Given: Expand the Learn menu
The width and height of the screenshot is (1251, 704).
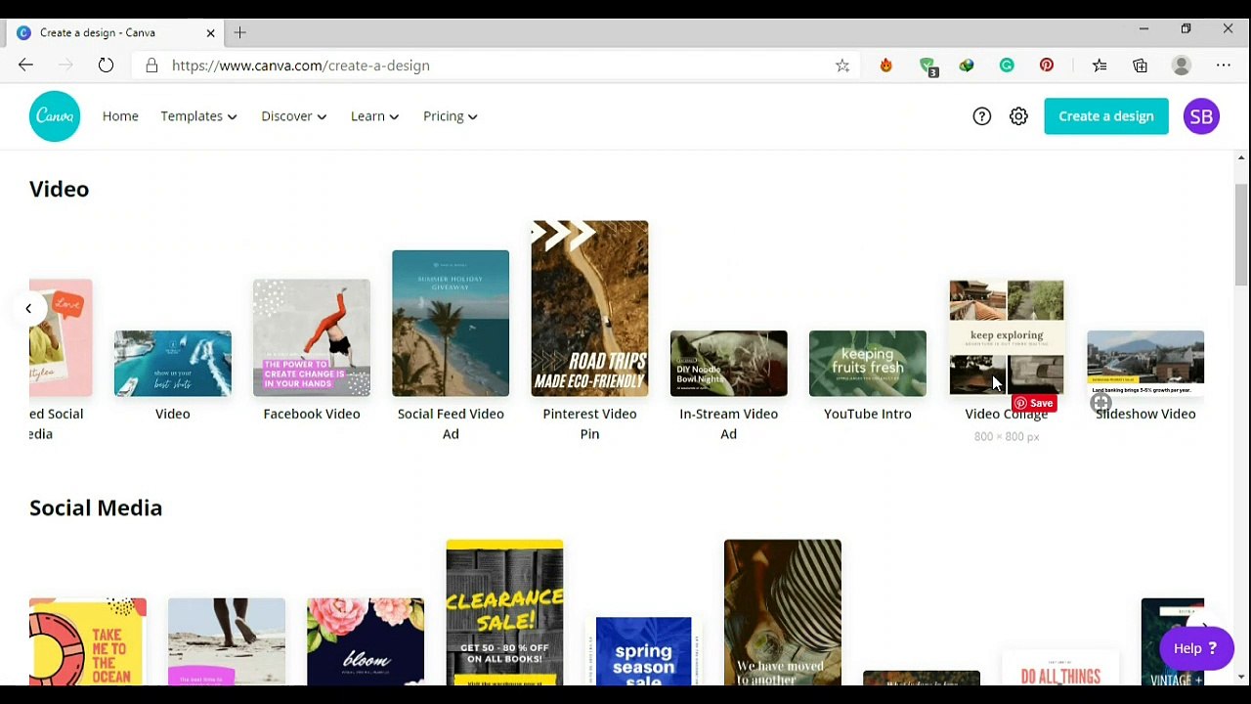Looking at the screenshot, I should click(374, 116).
